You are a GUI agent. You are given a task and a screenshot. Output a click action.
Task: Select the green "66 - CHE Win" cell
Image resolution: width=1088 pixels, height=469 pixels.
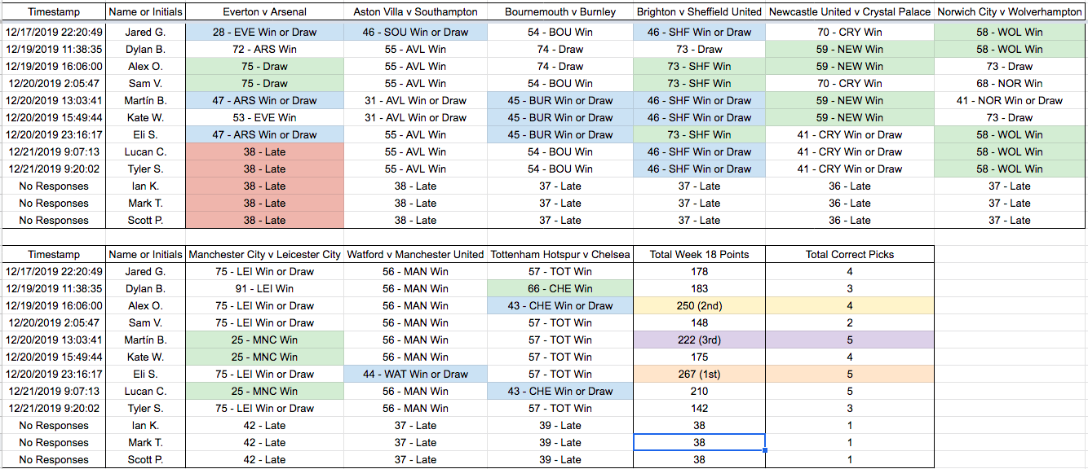[x=559, y=288]
